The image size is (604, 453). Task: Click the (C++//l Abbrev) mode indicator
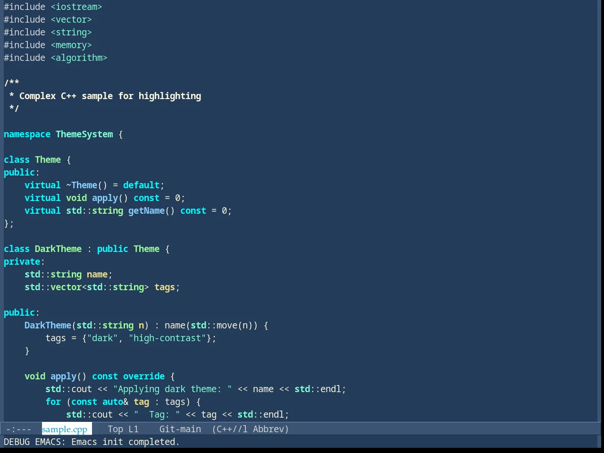(250, 429)
